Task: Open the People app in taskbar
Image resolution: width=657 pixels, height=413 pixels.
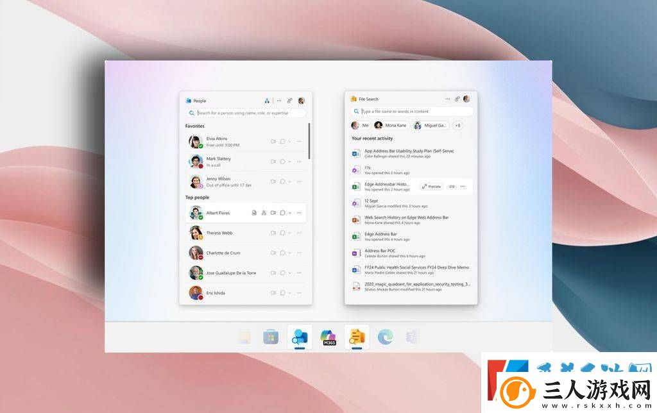Action: (300, 337)
